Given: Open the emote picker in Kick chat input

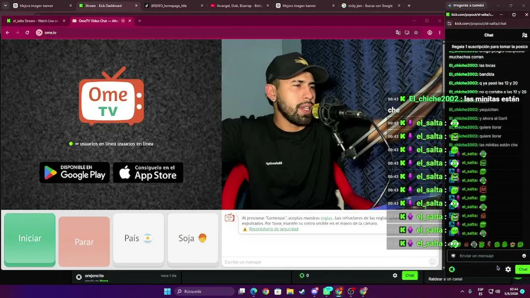Looking at the screenshot, I should point(524,256).
